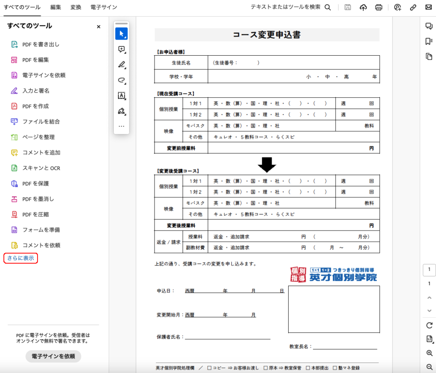Click the rotate page icon
Screen dimensions: 436x373
[429, 325]
